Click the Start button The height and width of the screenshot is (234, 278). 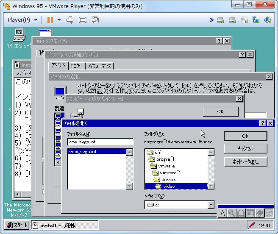[x=17, y=225]
